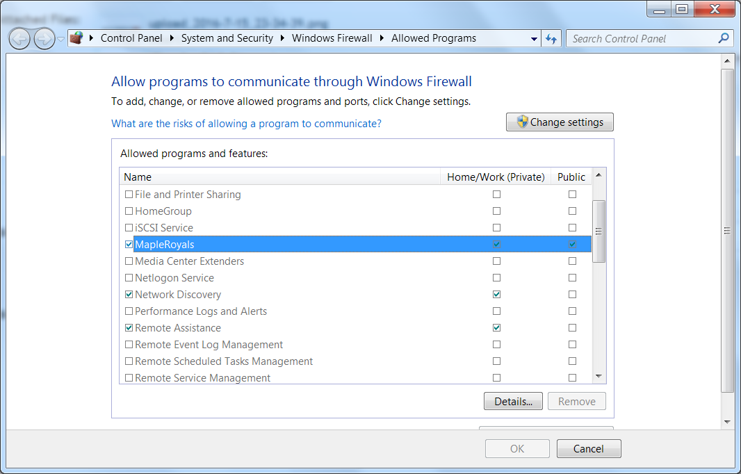741x474 pixels.
Task: Open the address bar history dropdown arrow
Action: tap(534, 39)
